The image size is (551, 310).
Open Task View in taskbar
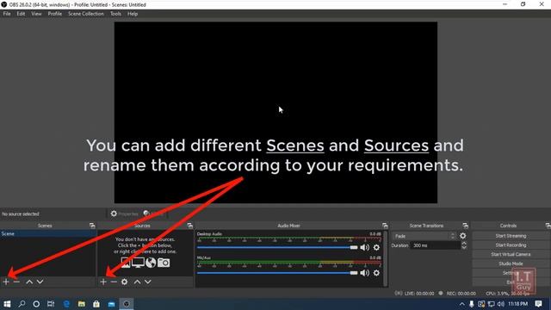[x=51, y=304]
